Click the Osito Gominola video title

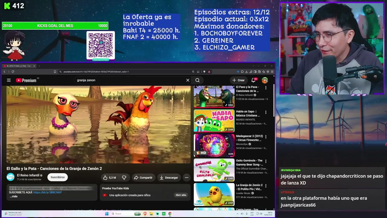[249, 163]
